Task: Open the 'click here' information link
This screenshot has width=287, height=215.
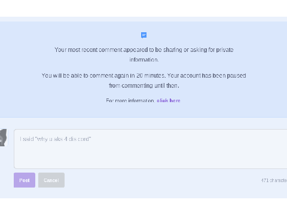Action: click(x=169, y=100)
